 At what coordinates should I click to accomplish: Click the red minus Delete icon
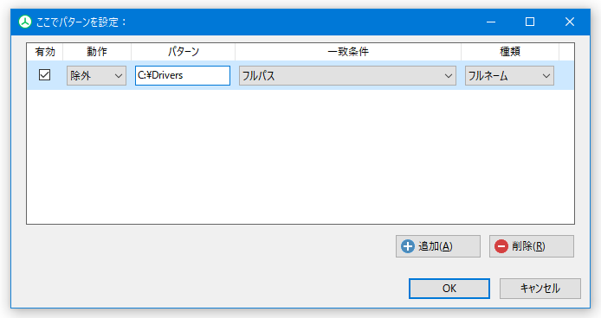pos(501,246)
